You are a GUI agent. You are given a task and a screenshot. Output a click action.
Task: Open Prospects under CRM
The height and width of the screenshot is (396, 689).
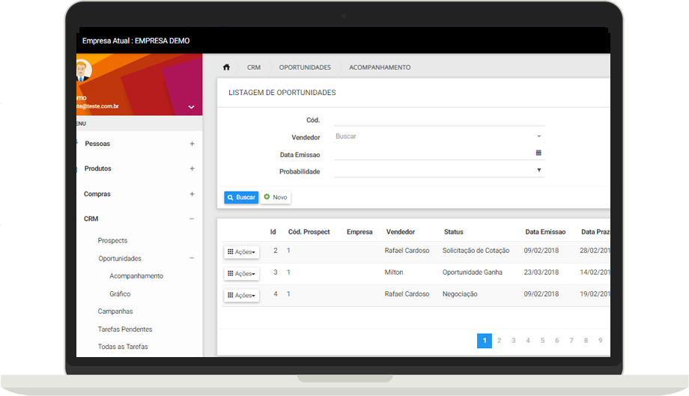(x=112, y=240)
